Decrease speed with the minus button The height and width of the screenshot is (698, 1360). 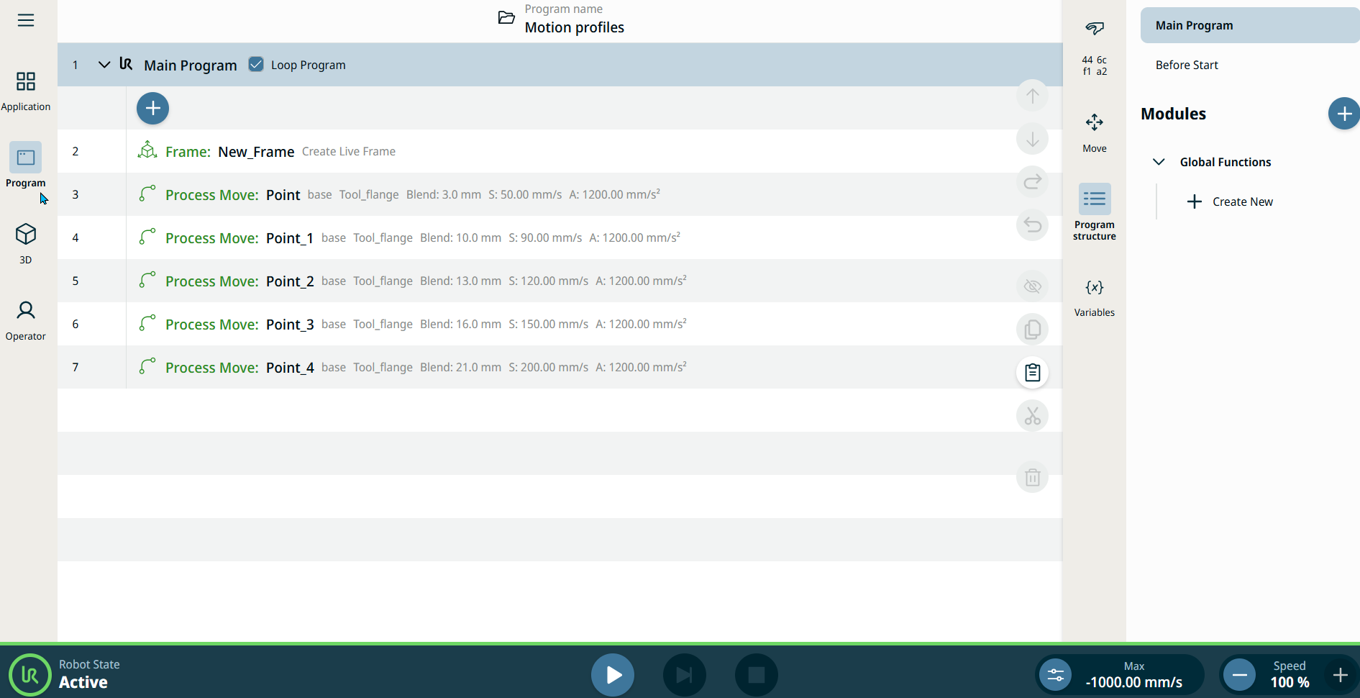coord(1239,675)
